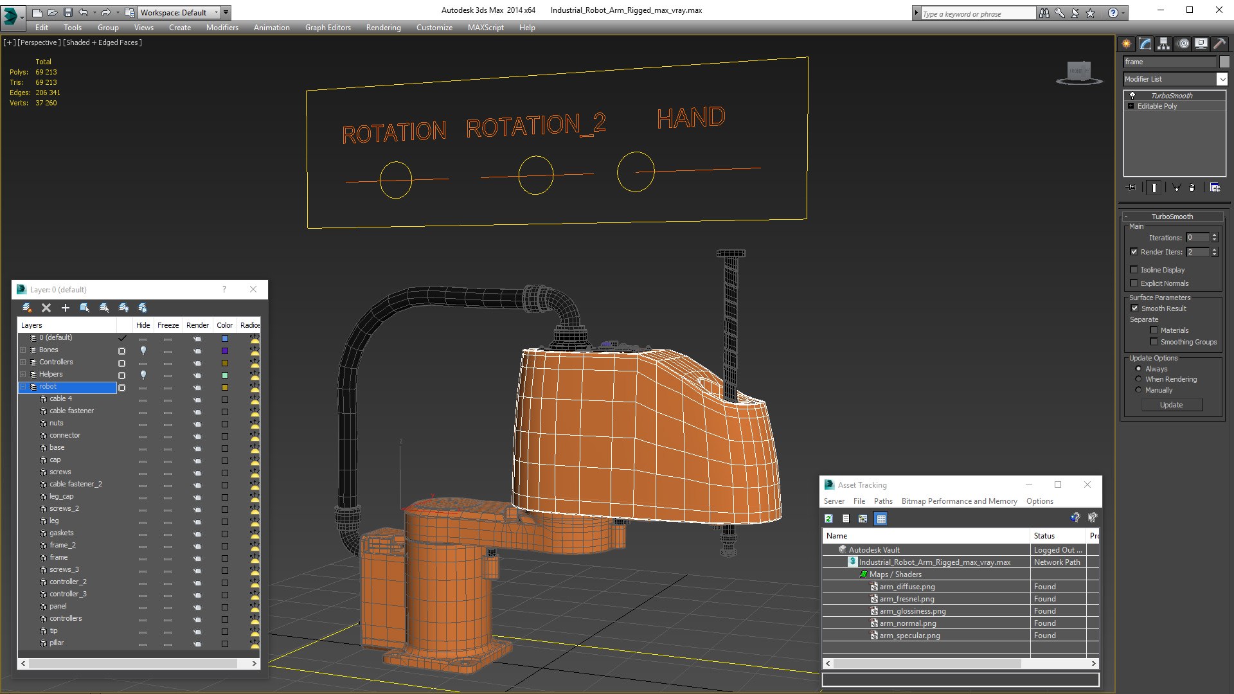Open the Modifiers menu
This screenshot has height=694, width=1234.
[222, 28]
